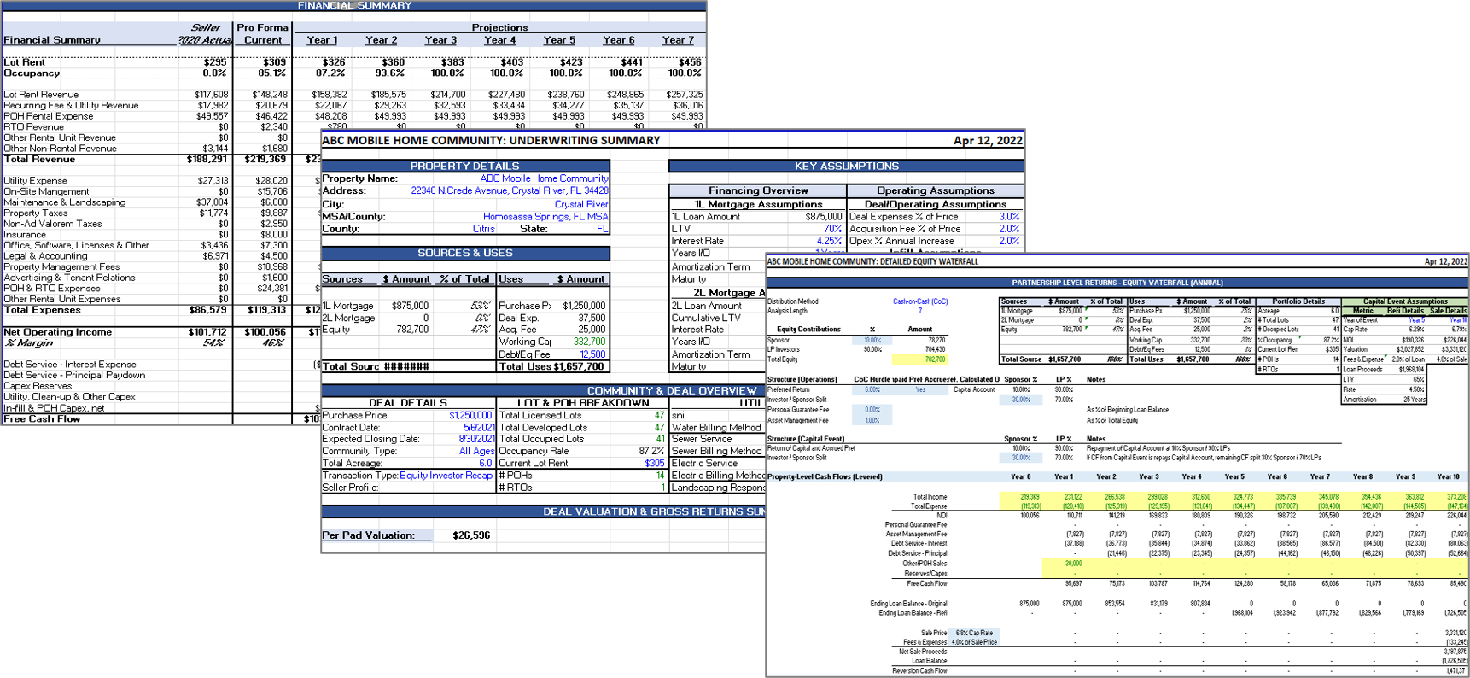The height and width of the screenshot is (678, 1470).
Task: Click the SOURCES & USES section header
Action: [x=465, y=254]
